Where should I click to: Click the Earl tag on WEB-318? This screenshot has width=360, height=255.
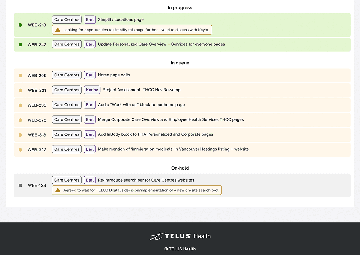pos(90,134)
